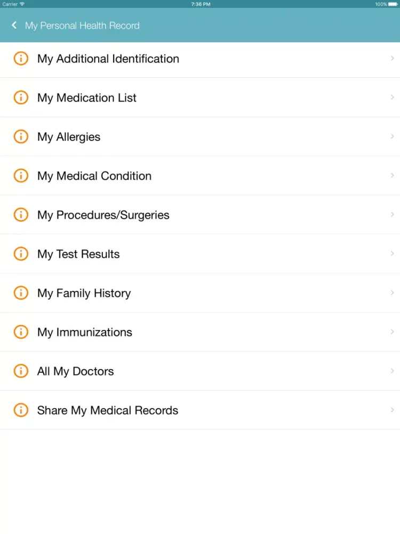The image size is (400, 534).
Task: Tap info icon beside My Allergies
Action: (21, 137)
